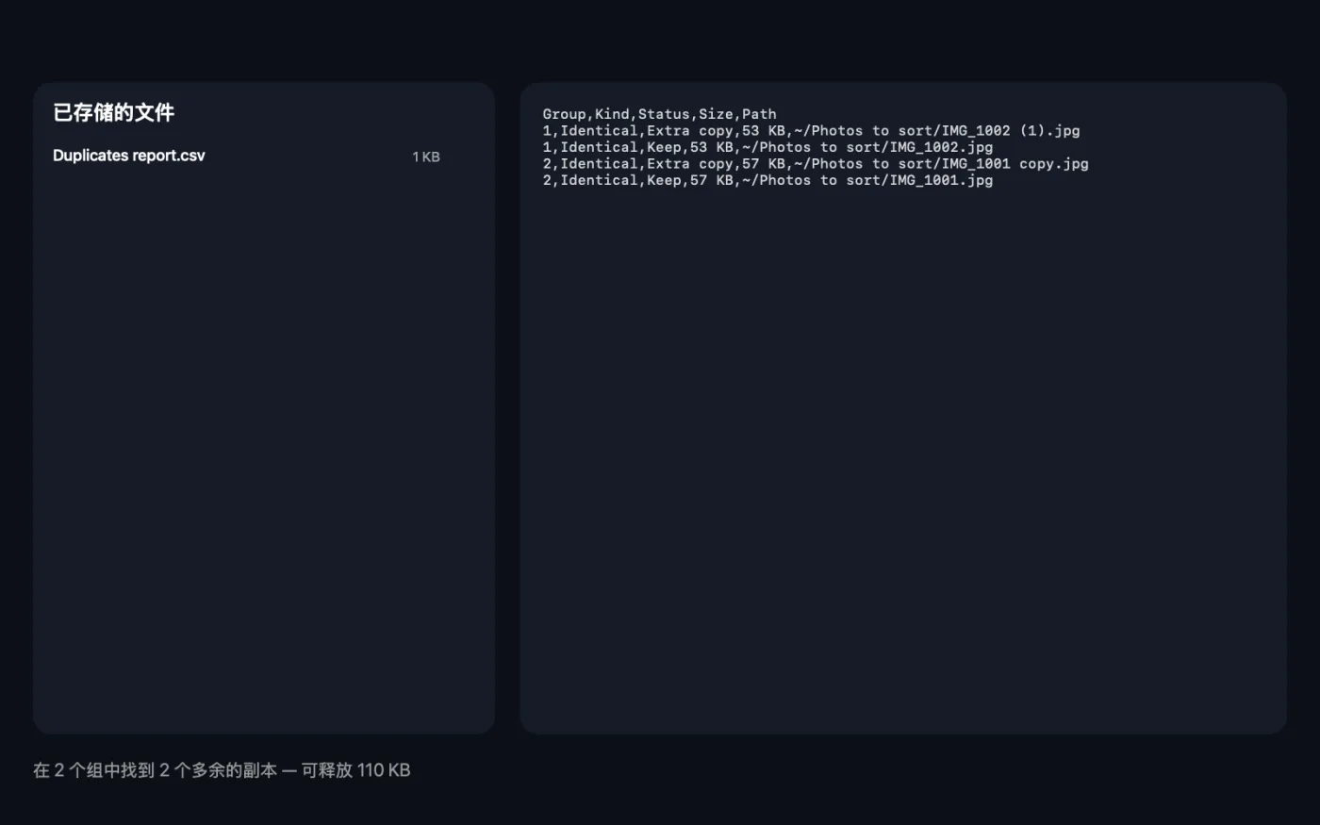Click the status summary mentioning 110 KB
The image size is (1320, 825).
(x=222, y=770)
